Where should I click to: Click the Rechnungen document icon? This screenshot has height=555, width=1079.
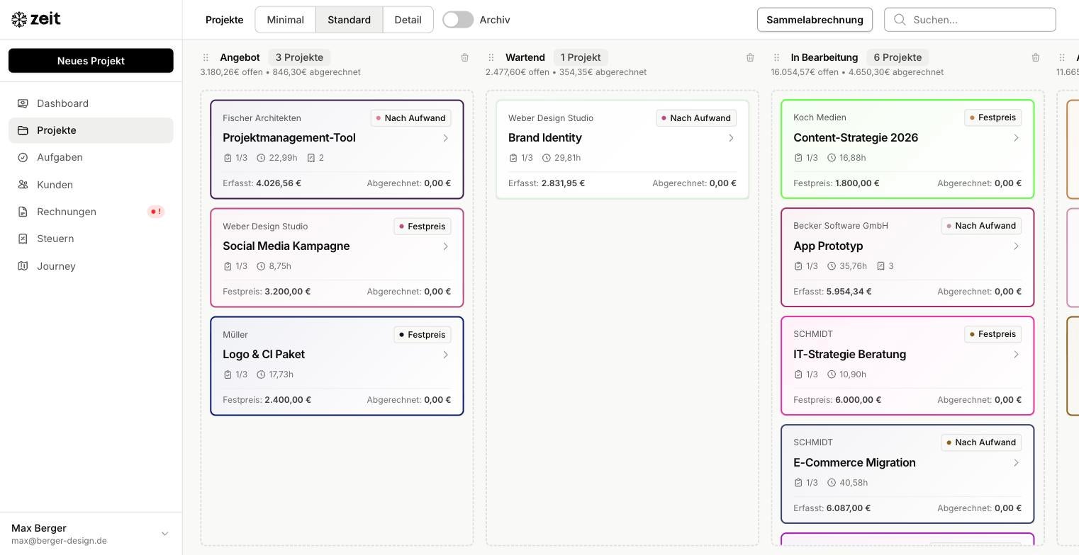[23, 212]
